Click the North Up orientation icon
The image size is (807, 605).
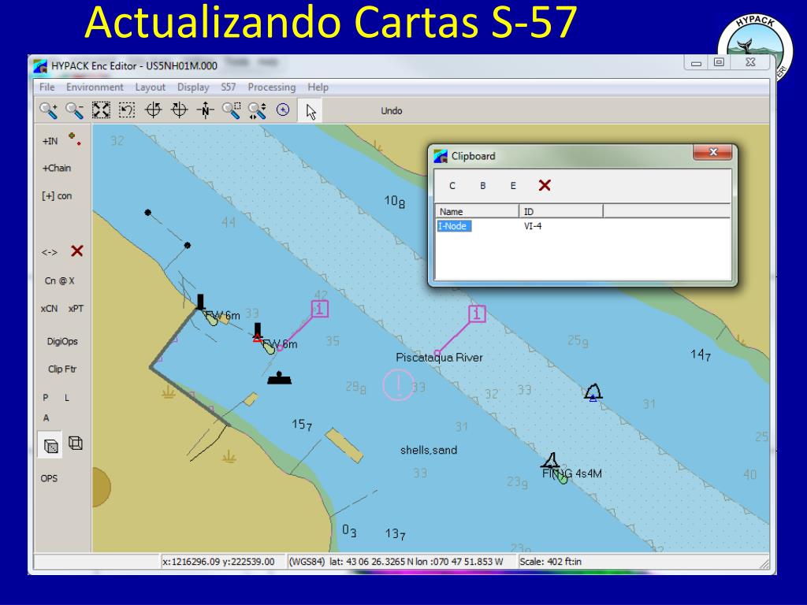[206, 110]
